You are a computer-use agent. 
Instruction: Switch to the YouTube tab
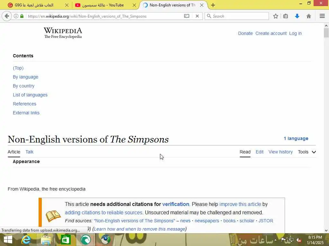102,5
